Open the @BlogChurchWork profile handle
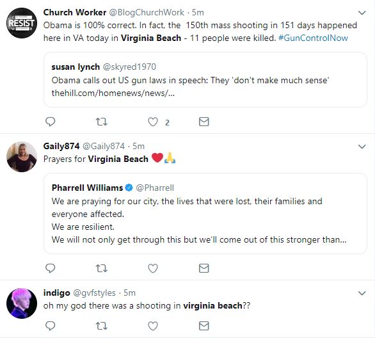Viewport: 375px width, 338px height. click(147, 12)
